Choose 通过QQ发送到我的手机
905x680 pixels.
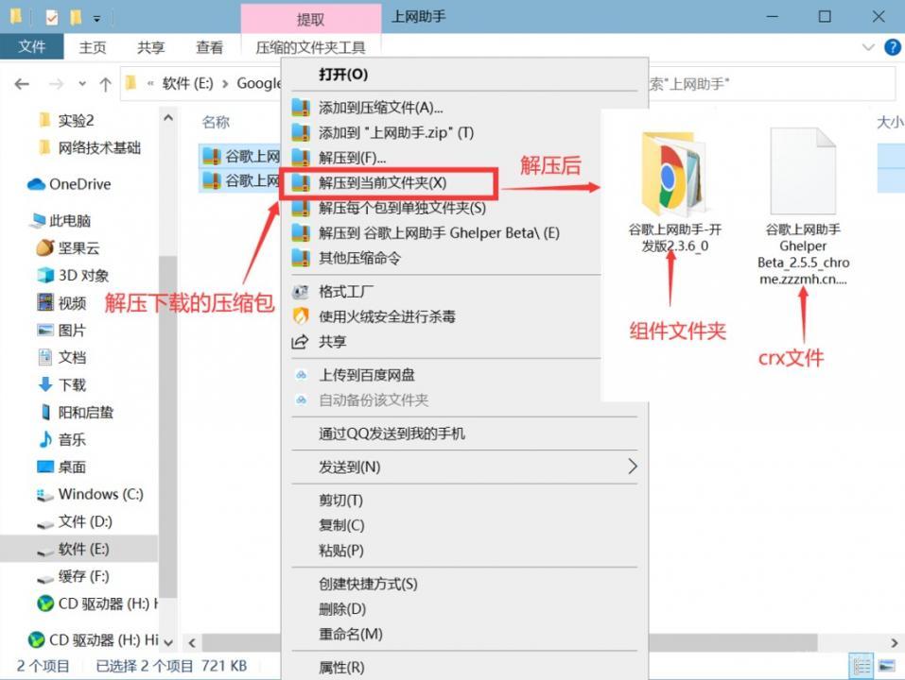[463, 433]
